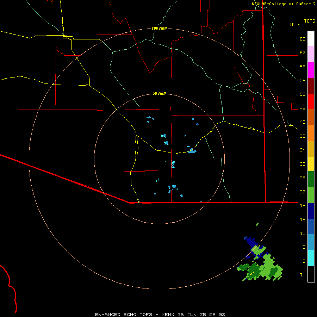Viewport: 317px width, 317px height.
Task: Select the medium blue legend swatch
Action: (311, 226)
